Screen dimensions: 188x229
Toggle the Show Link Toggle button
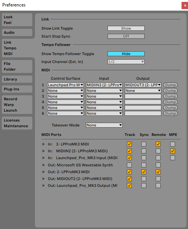pyautogui.click(x=126, y=28)
